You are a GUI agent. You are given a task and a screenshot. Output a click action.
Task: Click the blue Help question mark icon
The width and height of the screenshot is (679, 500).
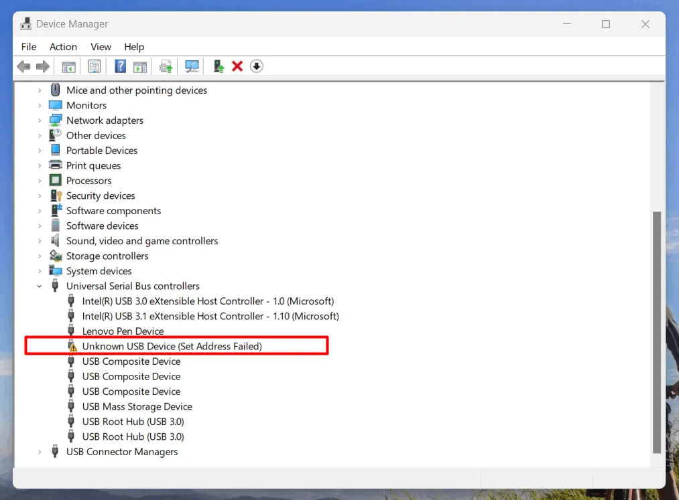(120, 66)
